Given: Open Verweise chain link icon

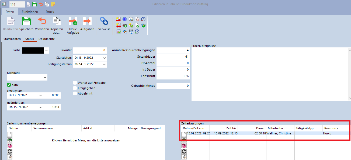Looking at the screenshot, I should point(104,22).
